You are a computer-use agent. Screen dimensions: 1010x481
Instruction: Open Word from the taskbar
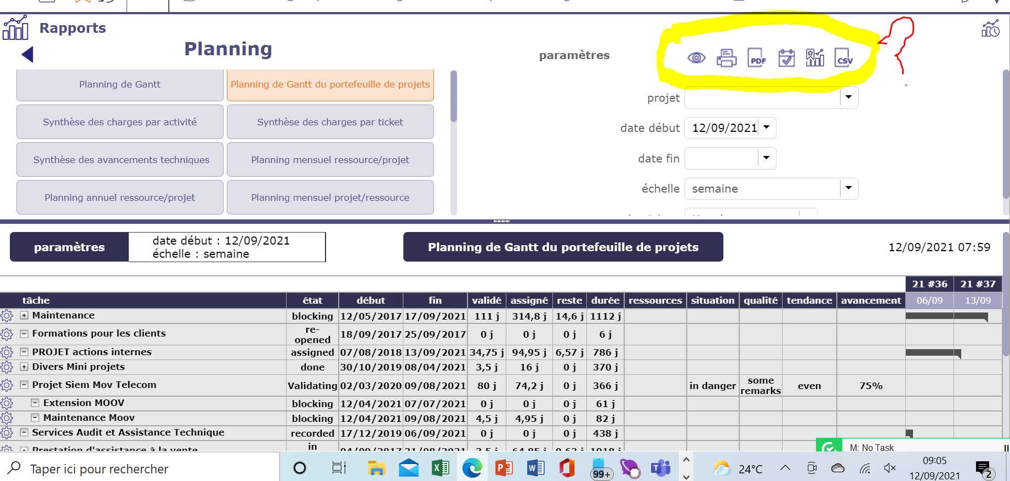536,468
